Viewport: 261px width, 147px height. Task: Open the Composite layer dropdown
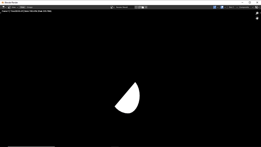[x=246, y=7]
